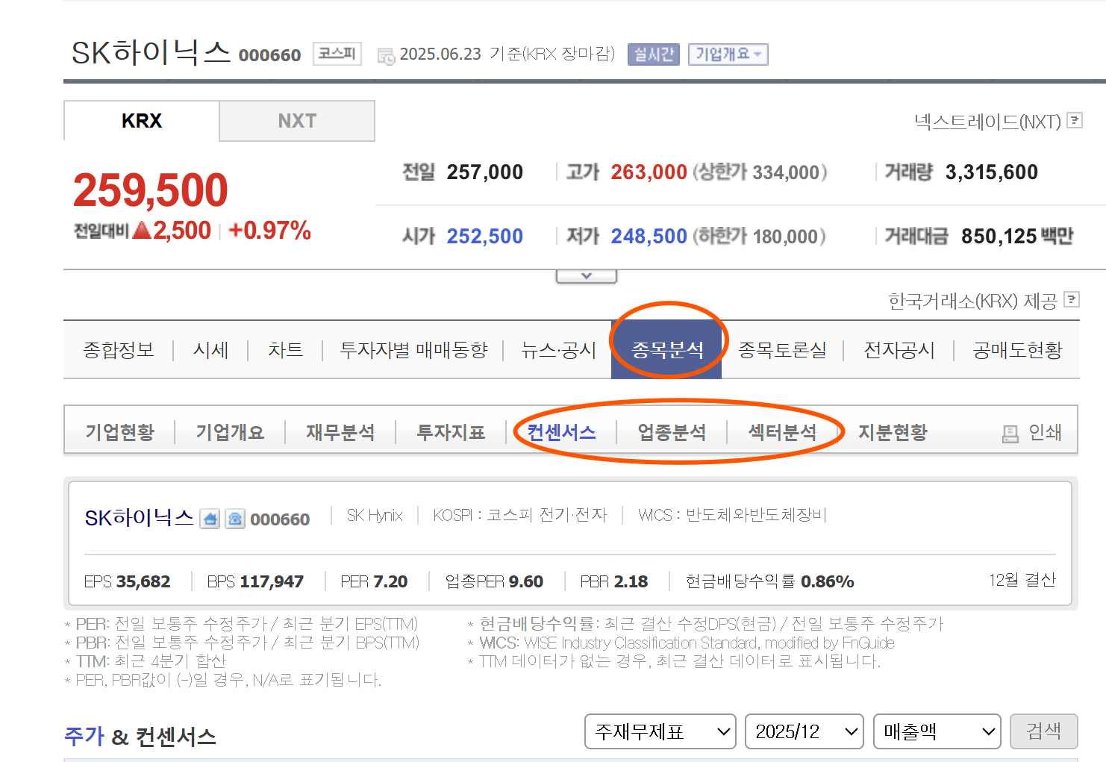The height and width of the screenshot is (762, 1106).
Task: Click the 실시간 button
Action: (654, 54)
